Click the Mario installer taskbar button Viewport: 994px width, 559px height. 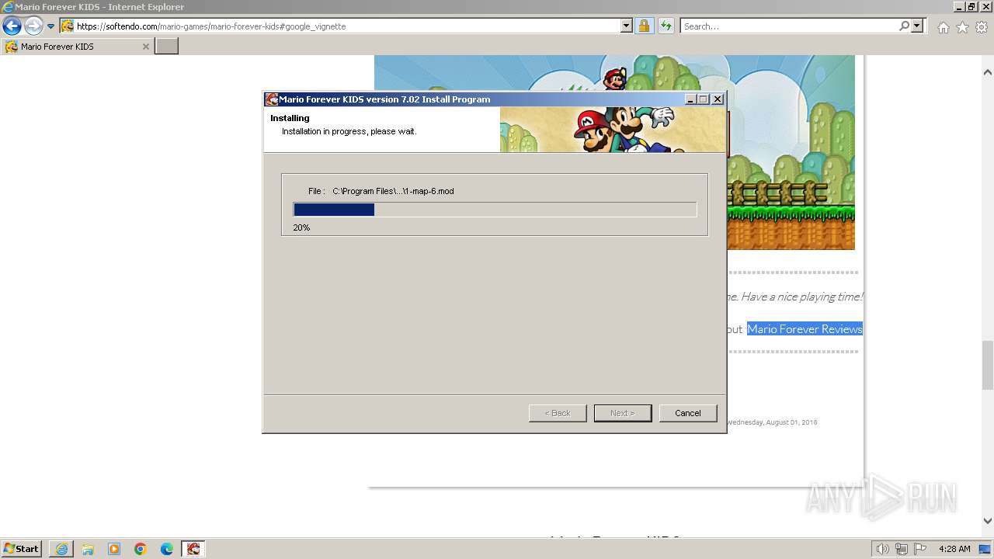193,549
